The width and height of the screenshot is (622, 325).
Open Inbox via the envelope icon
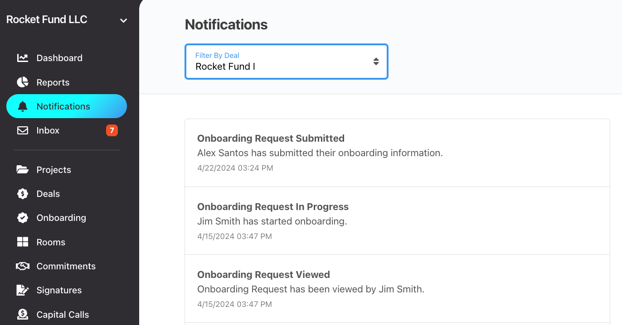[x=23, y=130]
